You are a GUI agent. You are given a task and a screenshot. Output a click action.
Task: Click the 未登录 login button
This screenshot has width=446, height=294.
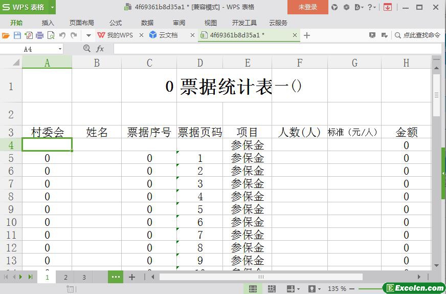coord(307,7)
